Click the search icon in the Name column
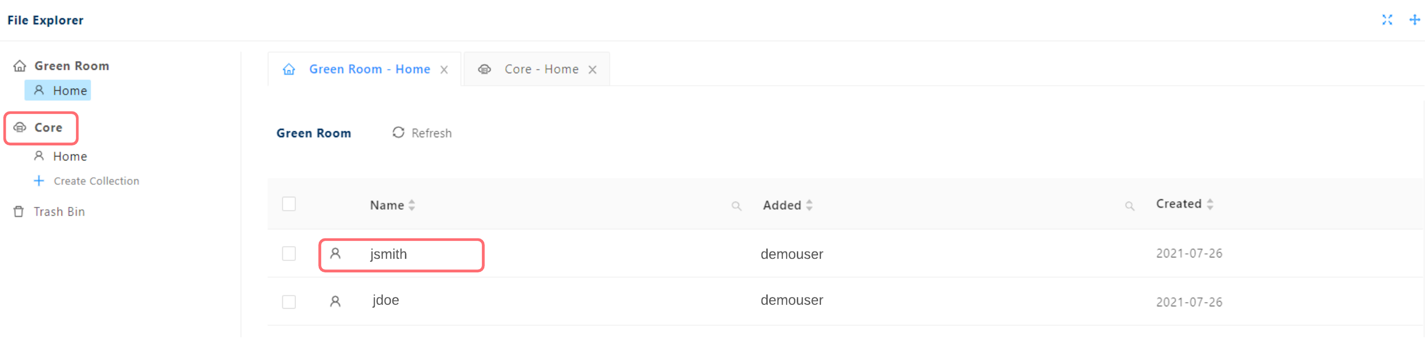Viewport: 1425px width, 346px height. pos(736,205)
